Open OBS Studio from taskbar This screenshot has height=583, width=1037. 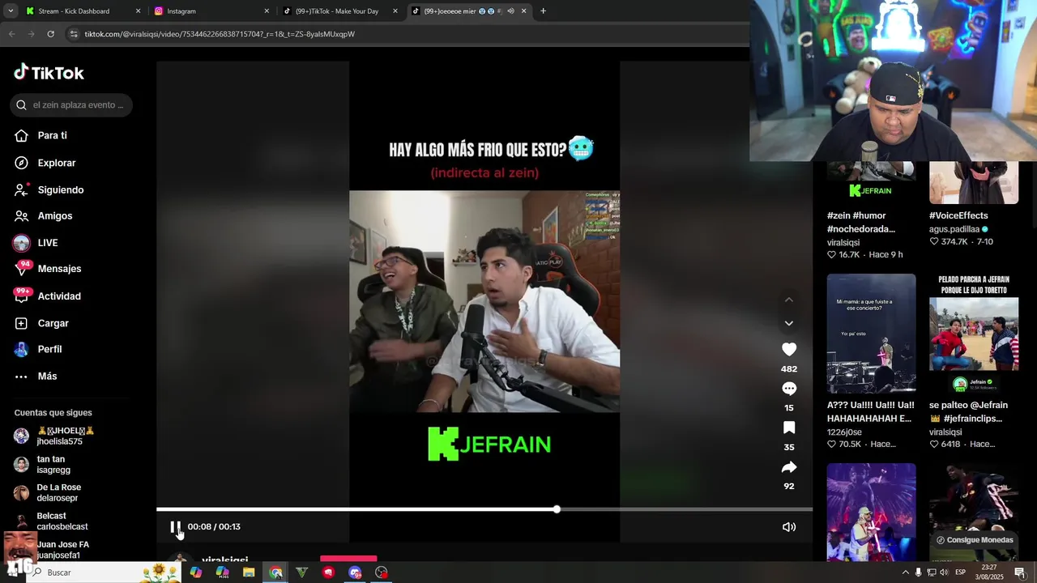click(382, 572)
